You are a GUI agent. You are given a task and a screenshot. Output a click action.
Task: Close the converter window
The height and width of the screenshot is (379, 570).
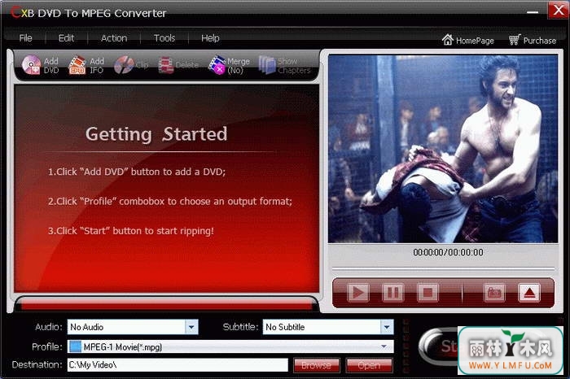coord(558,10)
